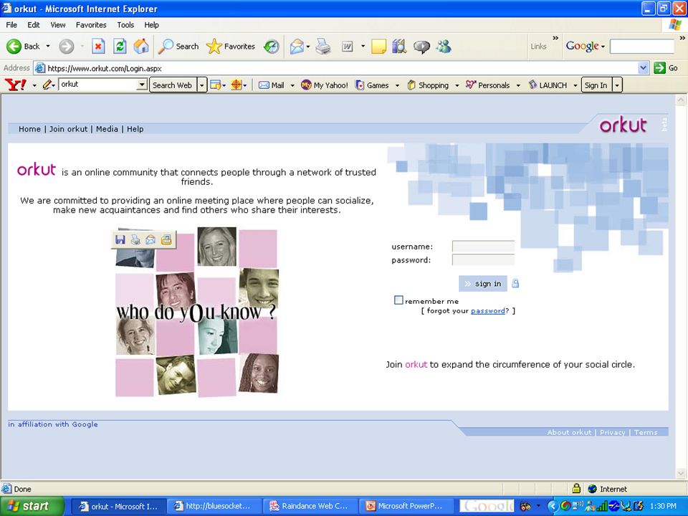Open the Tools menu

tap(125, 25)
